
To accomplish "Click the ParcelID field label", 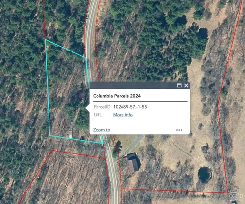I will [x=102, y=107].
